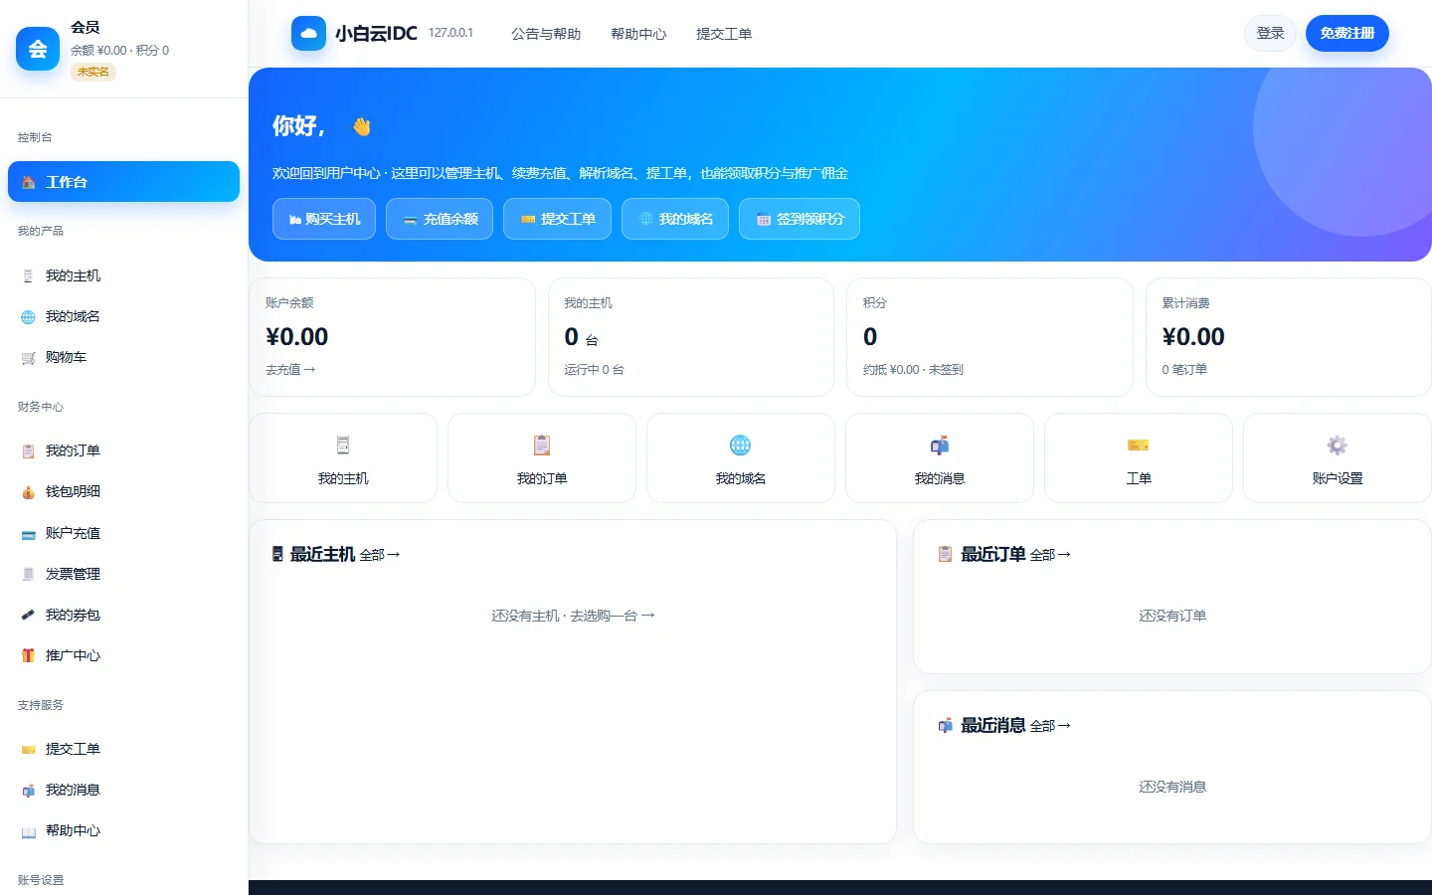Open 我的券包 in the sidebar
This screenshot has width=1432, height=895.
click(123, 615)
